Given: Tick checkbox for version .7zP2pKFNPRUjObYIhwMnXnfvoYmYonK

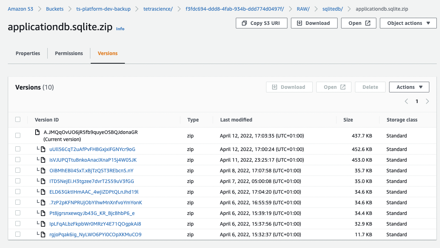Looking at the screenshot, I should tap(18, 202).
